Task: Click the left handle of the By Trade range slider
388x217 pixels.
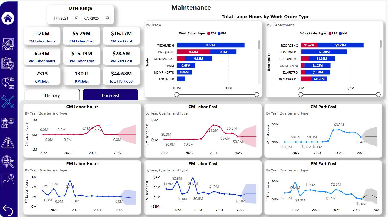Action: tap(177, 95)
